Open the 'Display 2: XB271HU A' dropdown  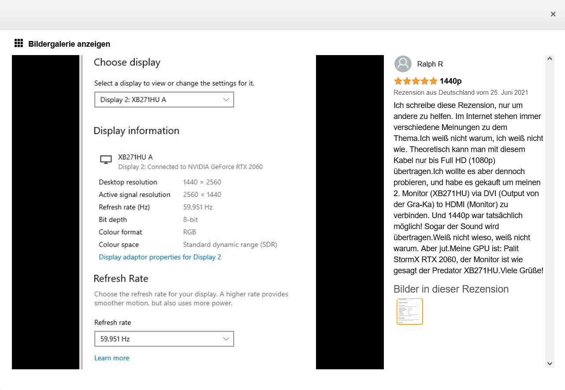click(x=164, y=100)
